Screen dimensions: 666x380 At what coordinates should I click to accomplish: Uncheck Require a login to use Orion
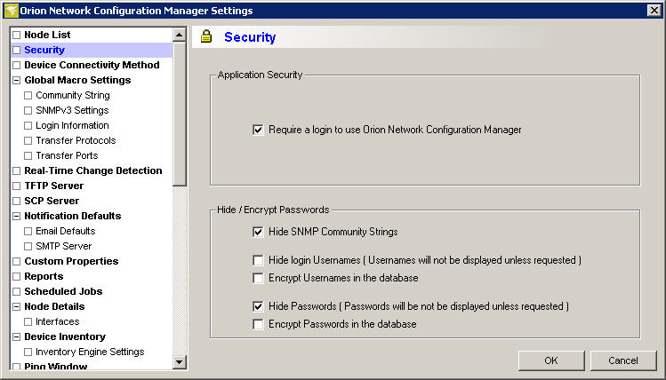point(258,130)
